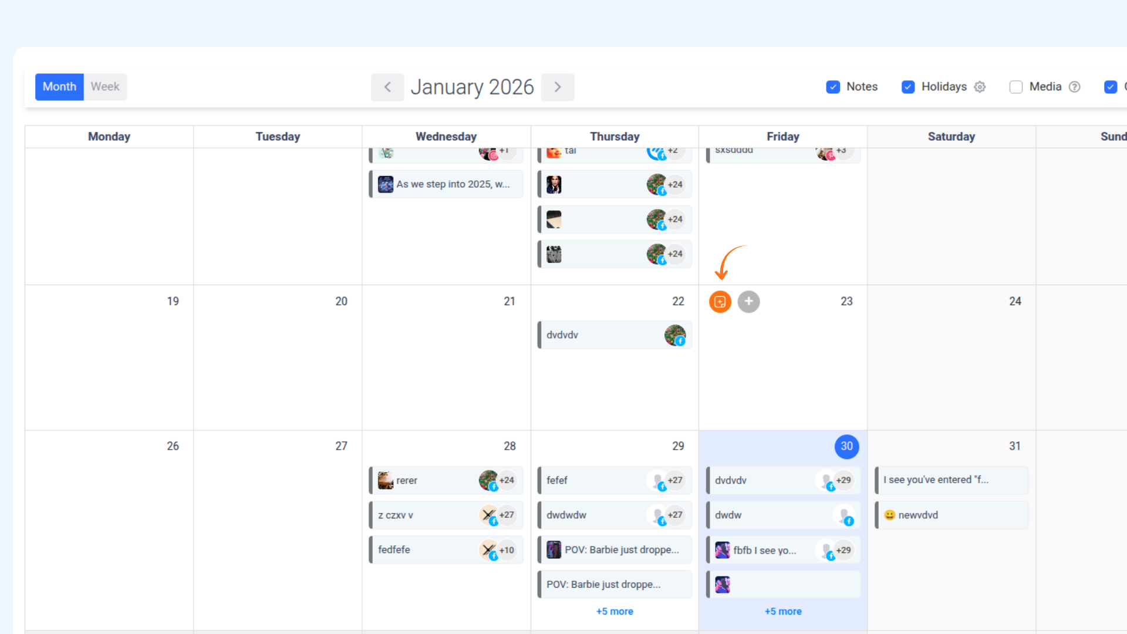Enable the Media checkbox
The width and height of the screenshot is (1127, 634).
tap(1016, 87)
